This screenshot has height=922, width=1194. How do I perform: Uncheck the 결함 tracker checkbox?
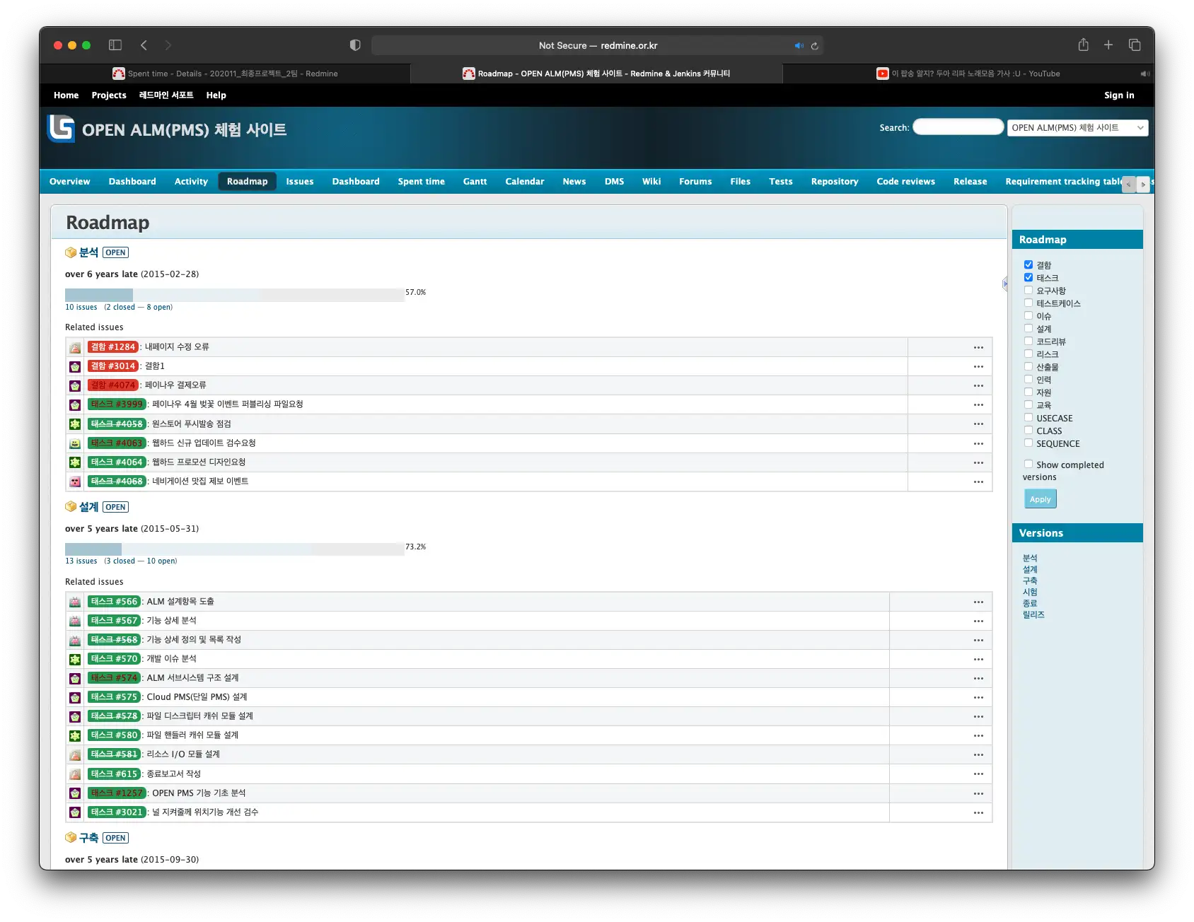[x=1028, y=264]
